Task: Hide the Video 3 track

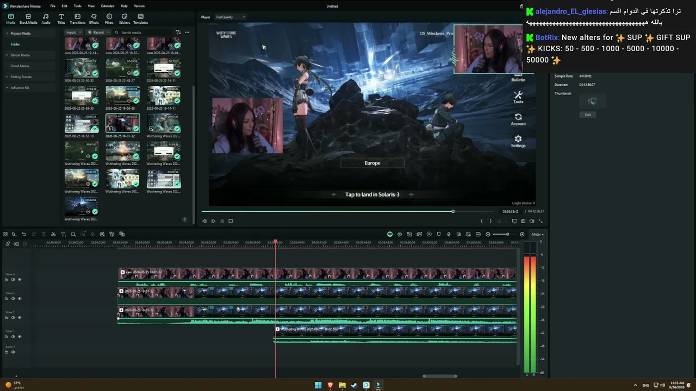Action: point(20,299)
